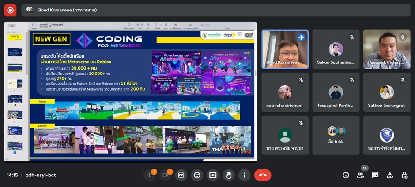The height and width of the screenshot is (187, 415).
Task: Open more options three-dot menu
Action: tap(244, 175)
